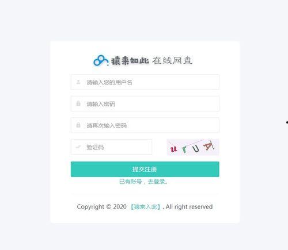Focus the 请输入密码 password field

[145, 104]
